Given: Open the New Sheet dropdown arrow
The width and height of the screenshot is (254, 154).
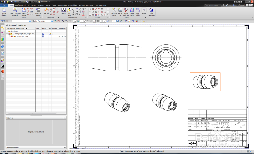Looking at the screenshot, I should click(6, 15).
